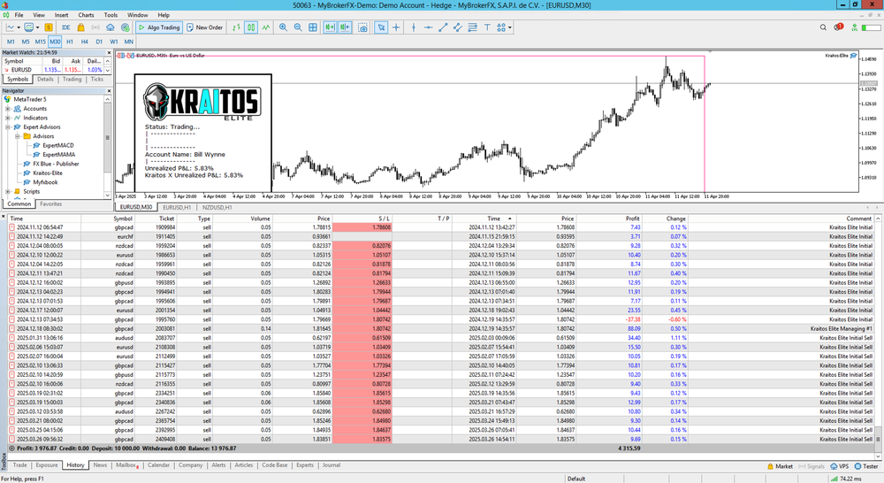The image size is (884, 483).
Task: Click the cloud hosting icon in toolbar
Action: (x=110, y=27)
